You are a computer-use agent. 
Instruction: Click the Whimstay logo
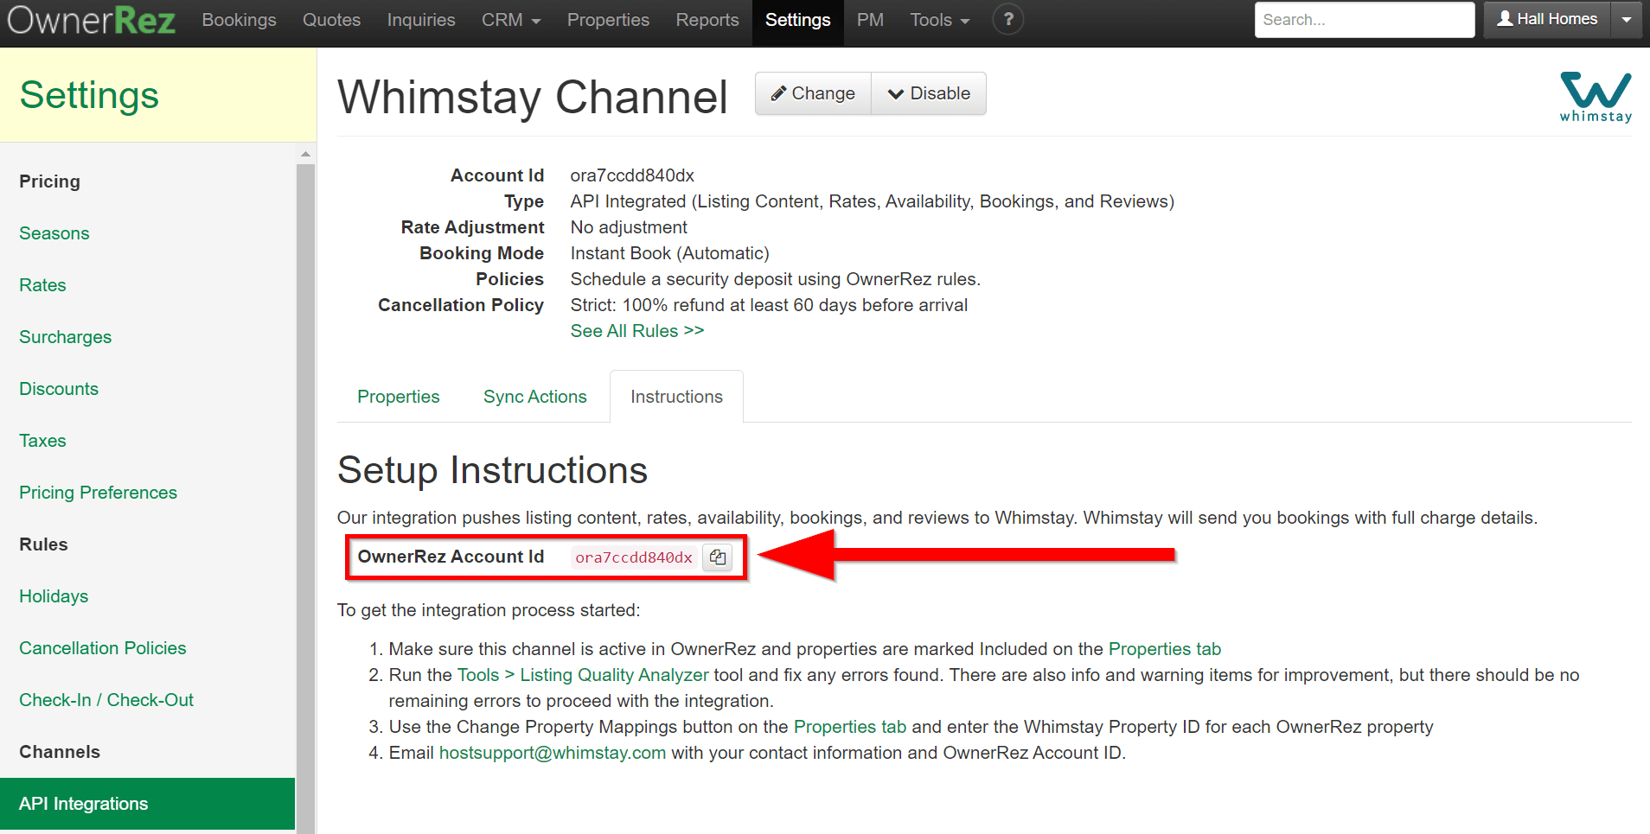tap(1596, 97)
